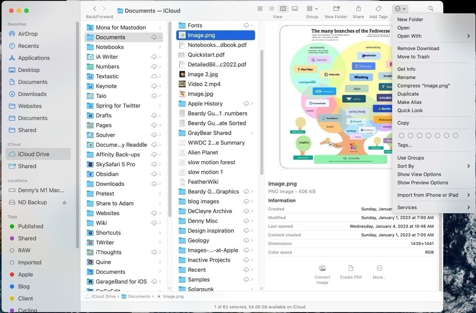
Task: Open the Share icon in the toolbar
Action: click(x=358, y=8)
